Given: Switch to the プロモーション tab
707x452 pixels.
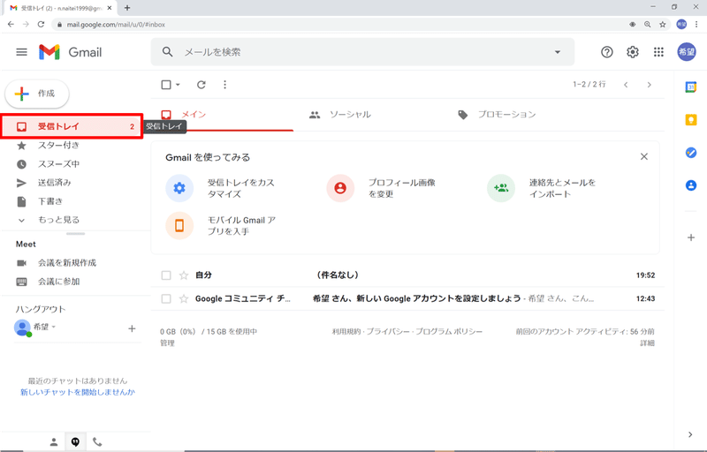Looking at the screenshot, I should point(497,115).
